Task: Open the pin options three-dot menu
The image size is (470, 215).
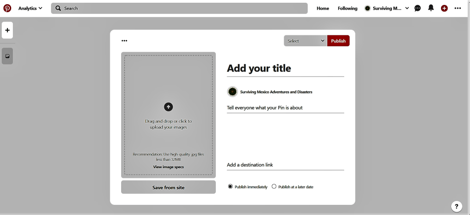Action: [x=124, y=41]
